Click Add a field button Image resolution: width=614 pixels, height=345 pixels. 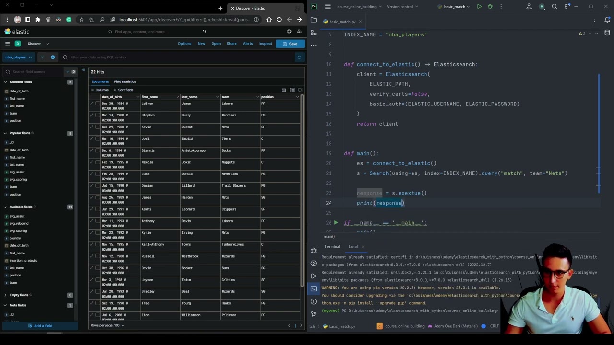pos(40,326)
